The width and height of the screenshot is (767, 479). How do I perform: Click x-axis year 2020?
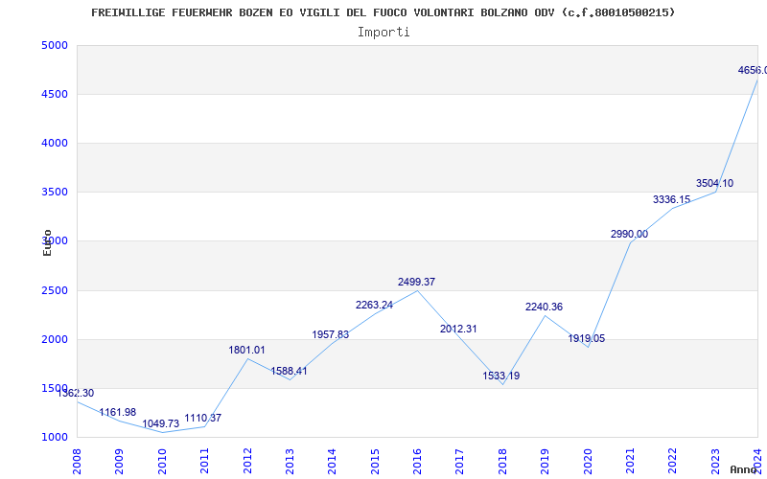588,461
